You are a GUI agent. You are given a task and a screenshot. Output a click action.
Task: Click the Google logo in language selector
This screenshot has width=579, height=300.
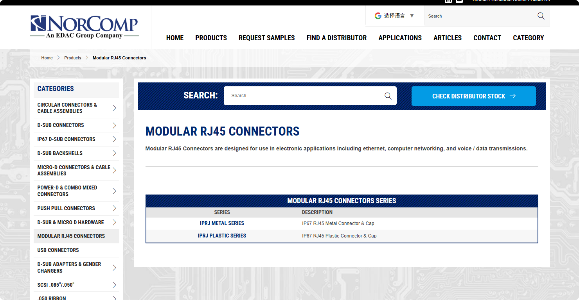[x=378, y=16]
